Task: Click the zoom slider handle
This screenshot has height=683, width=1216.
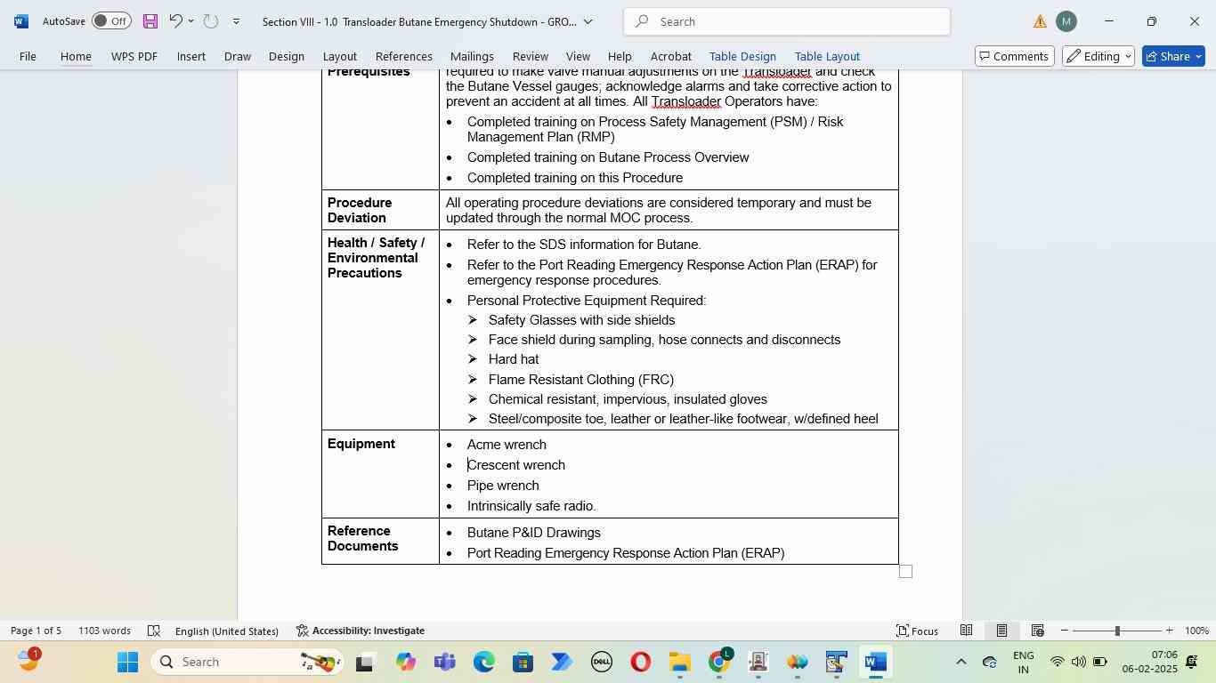Action: click(x=1117, y=631)
